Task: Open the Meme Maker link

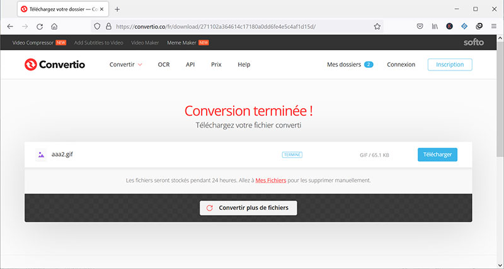Action: click(181, 42)
